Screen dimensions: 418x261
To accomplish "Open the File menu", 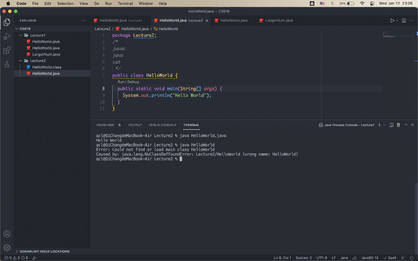I will tap(35, 3).
